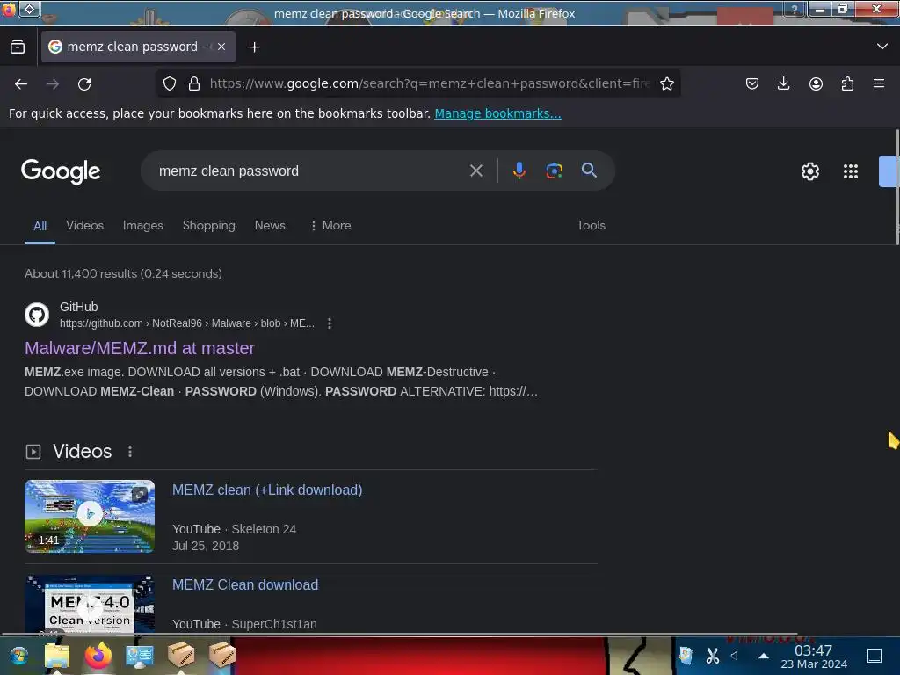Viewport: 900px width, 675px height.
Task: Open the search Tools options
Action: tap(592, 226)
